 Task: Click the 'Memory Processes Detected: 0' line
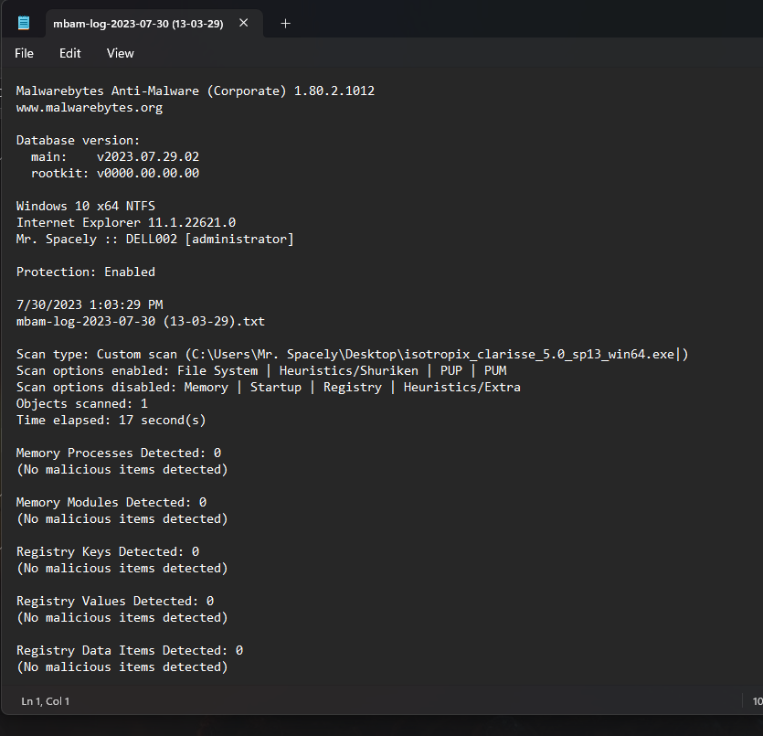[x=119, y=453]
